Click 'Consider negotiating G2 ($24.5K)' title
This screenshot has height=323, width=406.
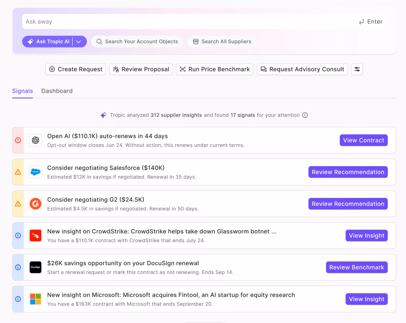click(96, 200)
